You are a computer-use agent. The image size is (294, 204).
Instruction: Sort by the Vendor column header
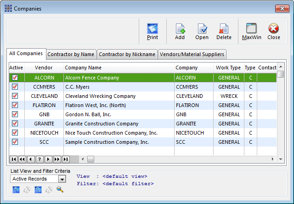click(44, 68)
